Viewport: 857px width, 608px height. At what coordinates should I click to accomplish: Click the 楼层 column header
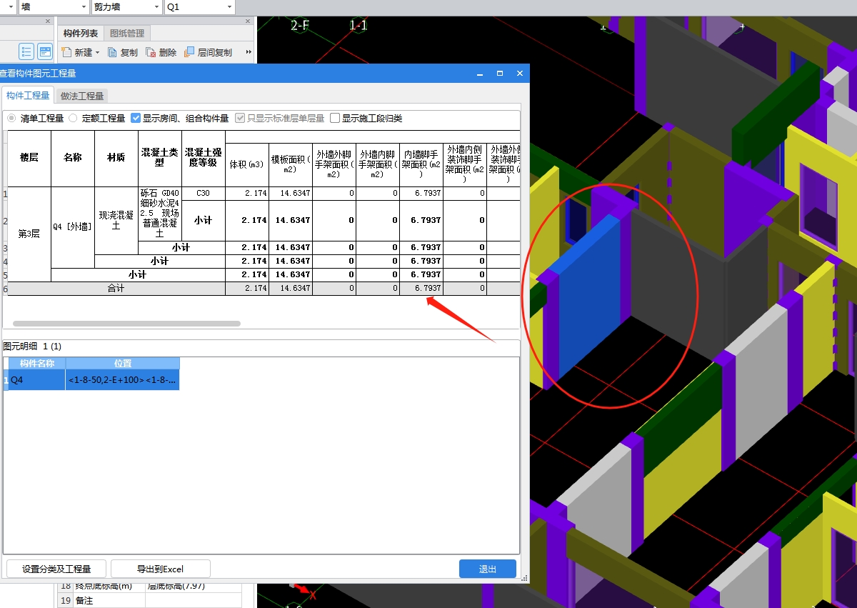[x=29, y=158]
